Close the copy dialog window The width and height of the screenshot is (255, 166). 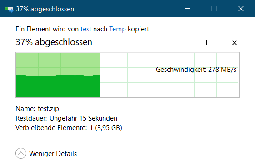point(241,9)
